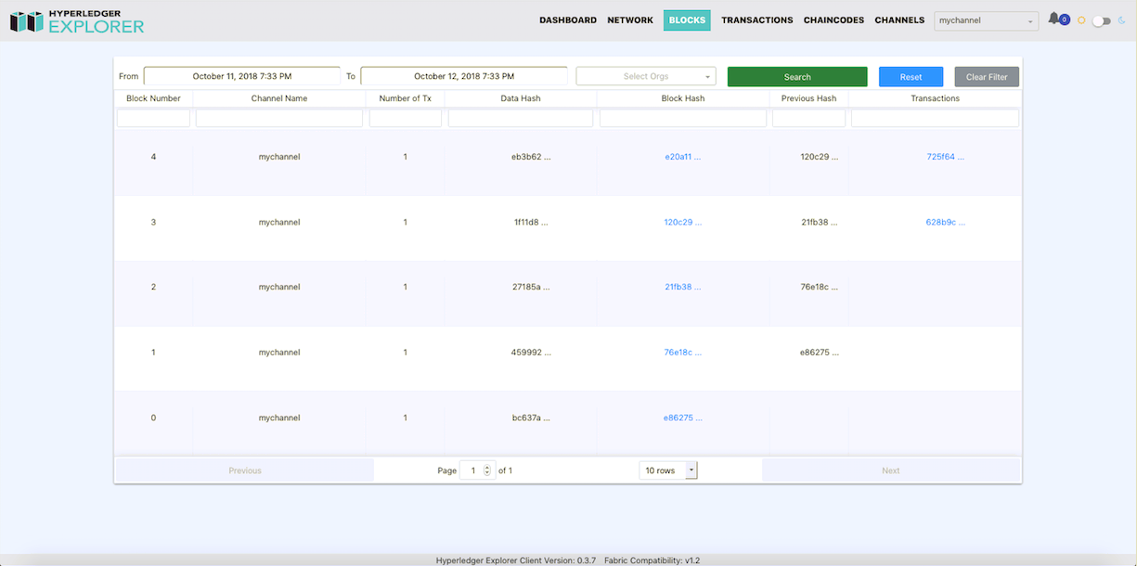Sort by Block Number column header
Image resolution: width=1137 pixels, height=566 pixels.
pos(153,98)
